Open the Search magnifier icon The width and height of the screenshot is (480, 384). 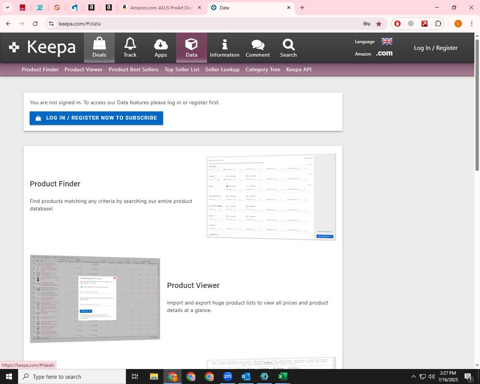288,48
